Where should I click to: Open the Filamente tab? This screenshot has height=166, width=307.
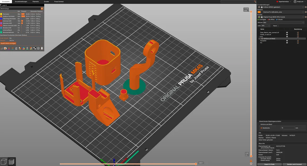click(x=36, y=1)
